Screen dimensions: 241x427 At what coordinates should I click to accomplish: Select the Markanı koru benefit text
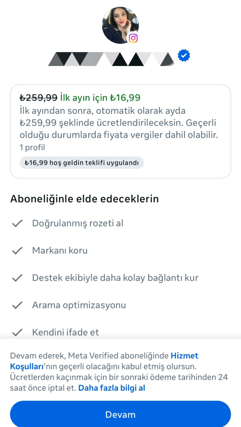[x=60, y=251]
